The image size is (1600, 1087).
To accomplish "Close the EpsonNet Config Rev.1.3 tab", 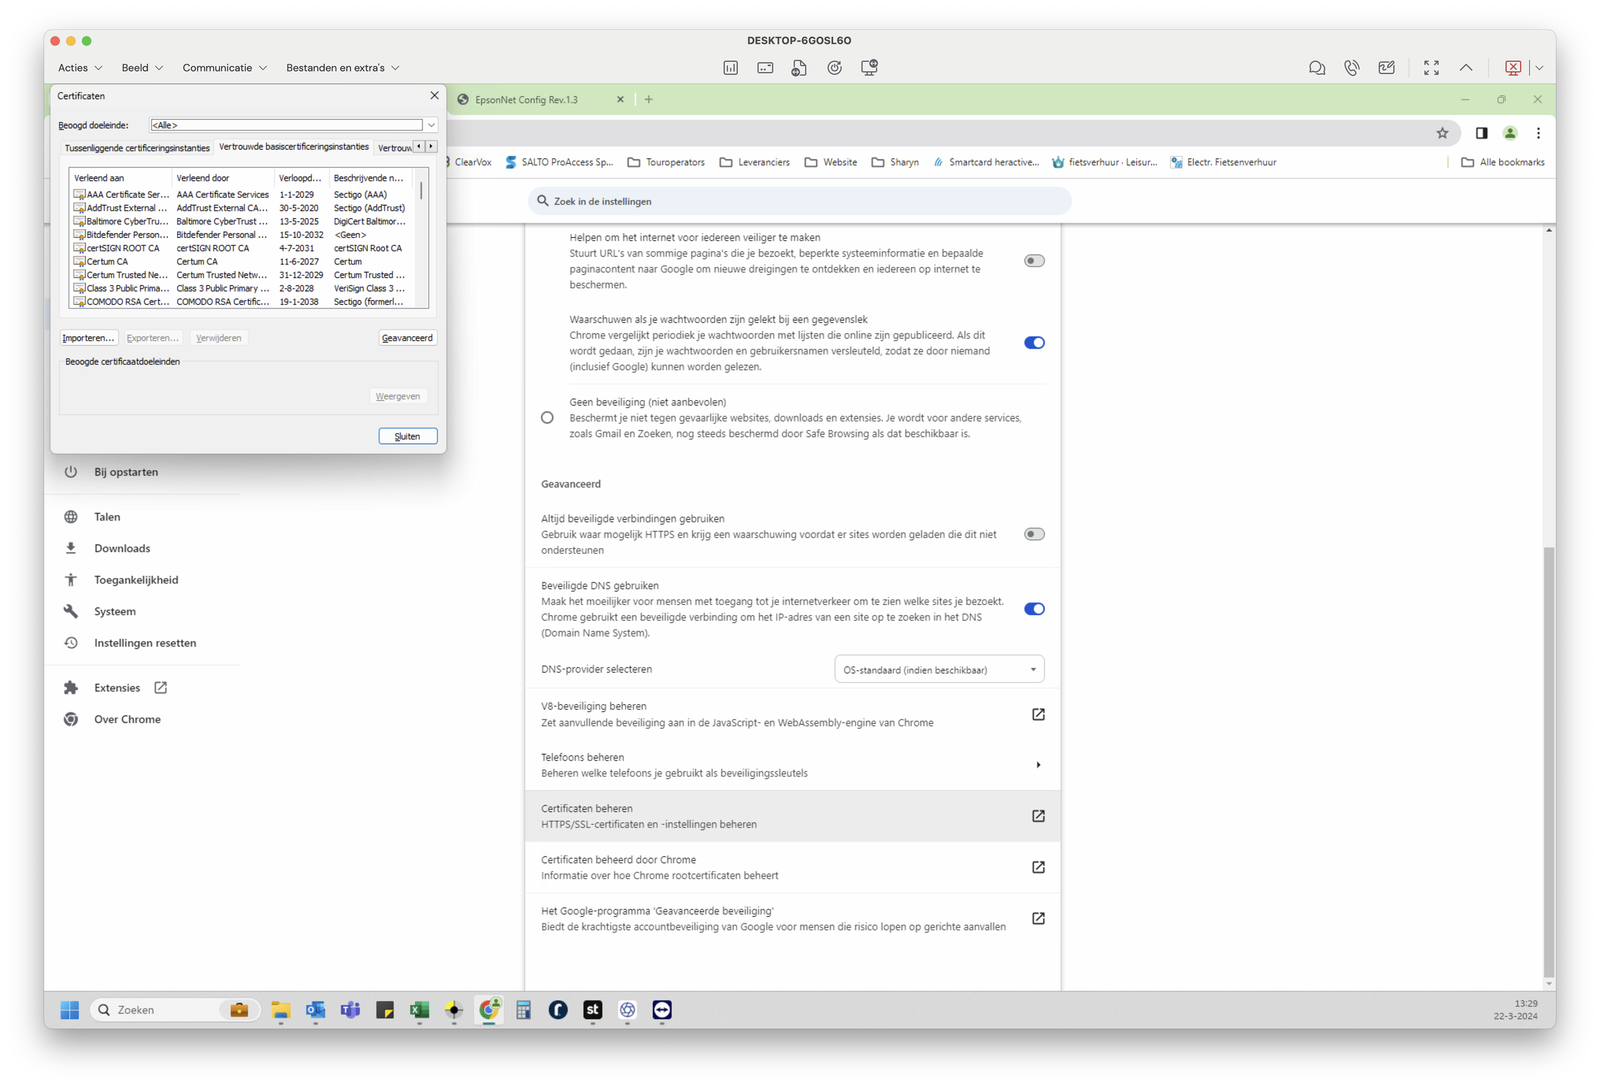I will tap(620, 99).
